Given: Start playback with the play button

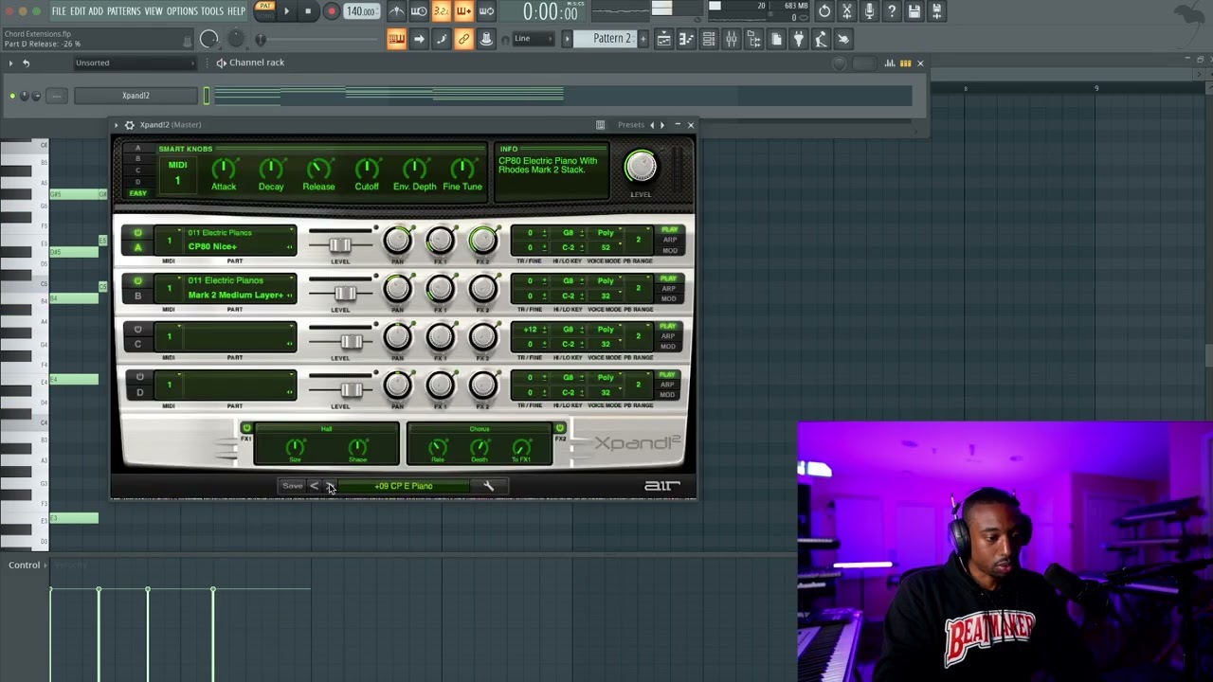Looking at the screenshot, I should (286, 11).
